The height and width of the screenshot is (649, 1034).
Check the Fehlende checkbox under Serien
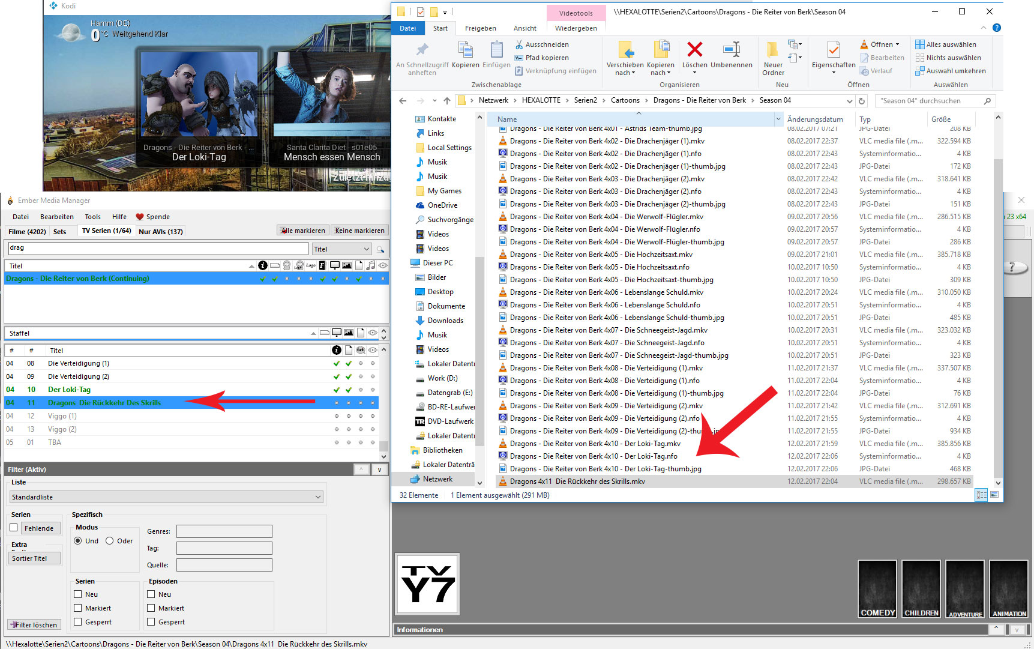[x=14, y=528]
